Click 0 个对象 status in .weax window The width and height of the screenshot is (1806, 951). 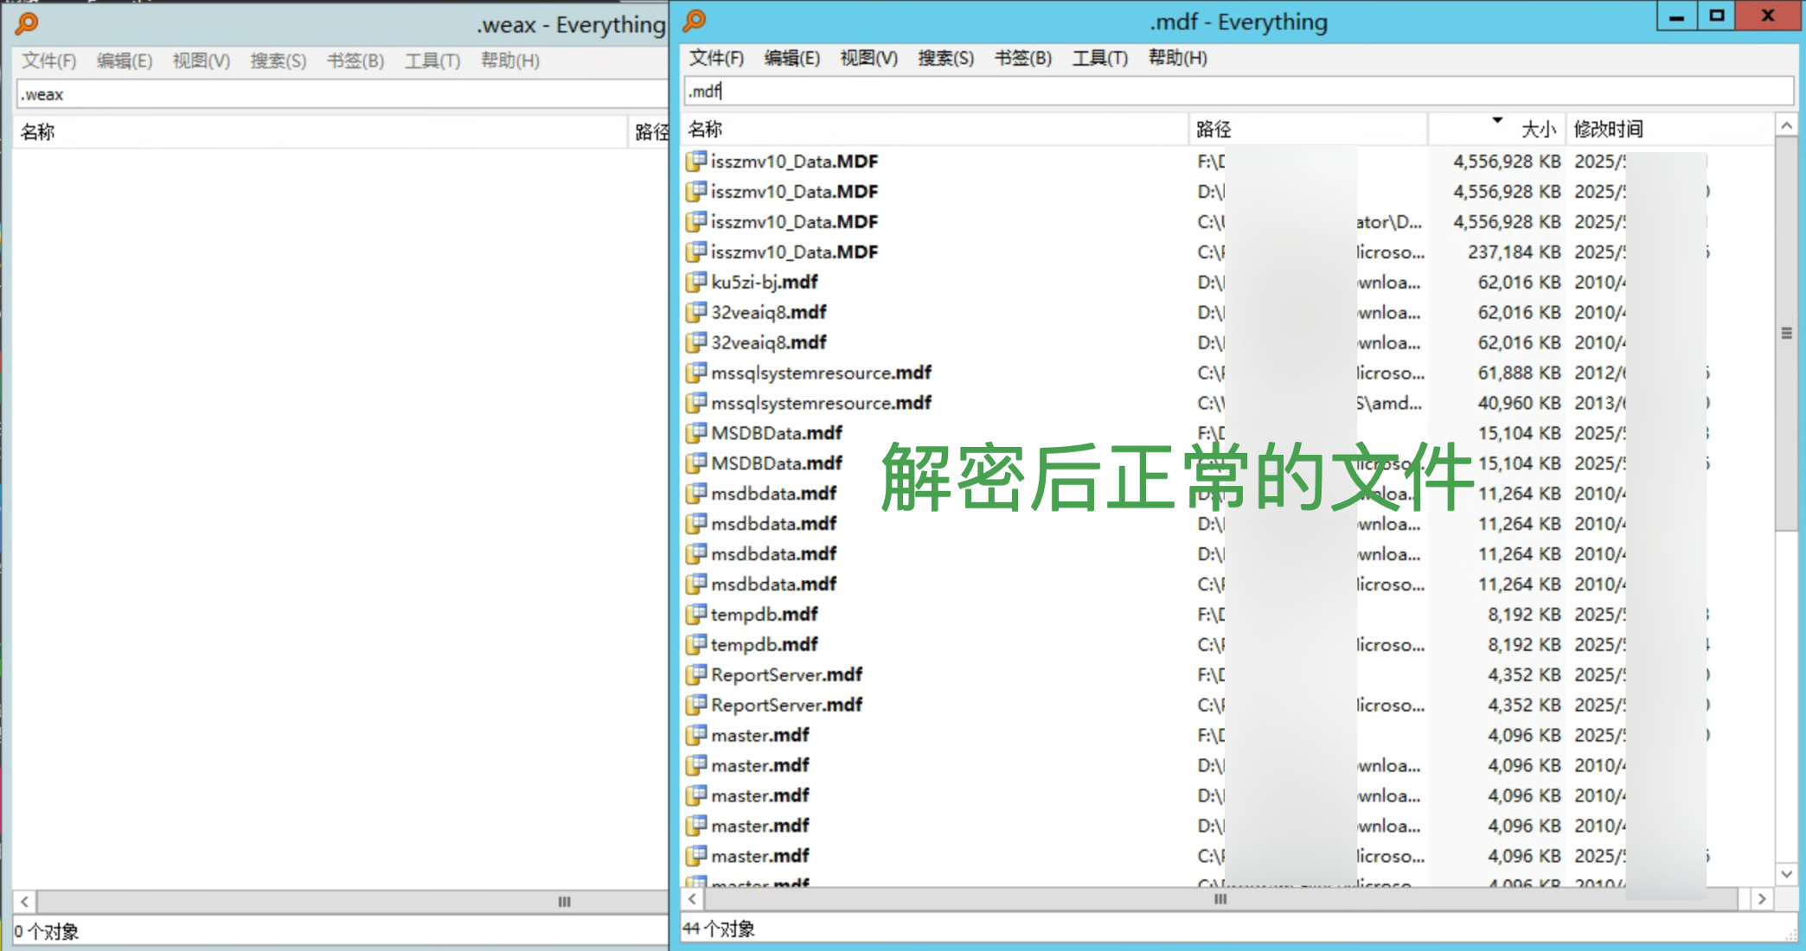[x=46, y=931]
